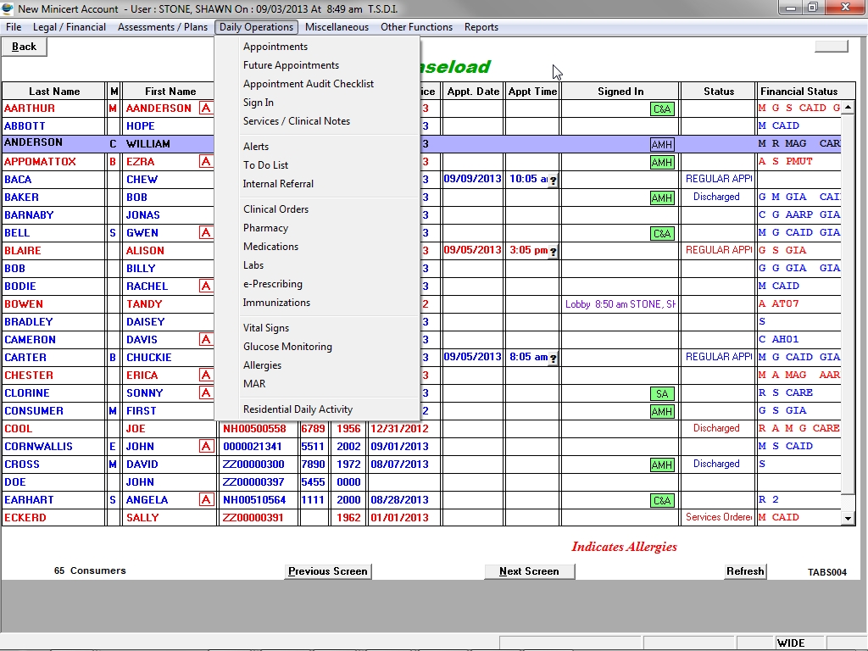Click the C&A signed-in badge for AARTHUR

[x=662, y=109]
